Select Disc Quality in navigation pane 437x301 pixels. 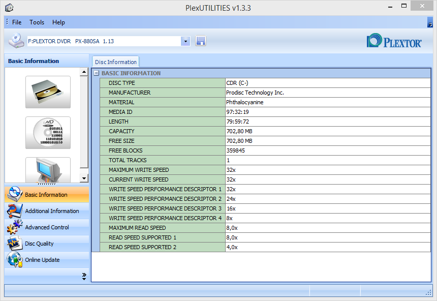47,243
